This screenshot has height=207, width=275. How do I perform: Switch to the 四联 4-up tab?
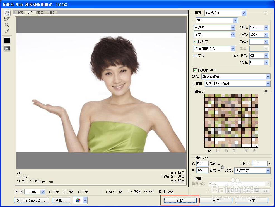point(51,13)
